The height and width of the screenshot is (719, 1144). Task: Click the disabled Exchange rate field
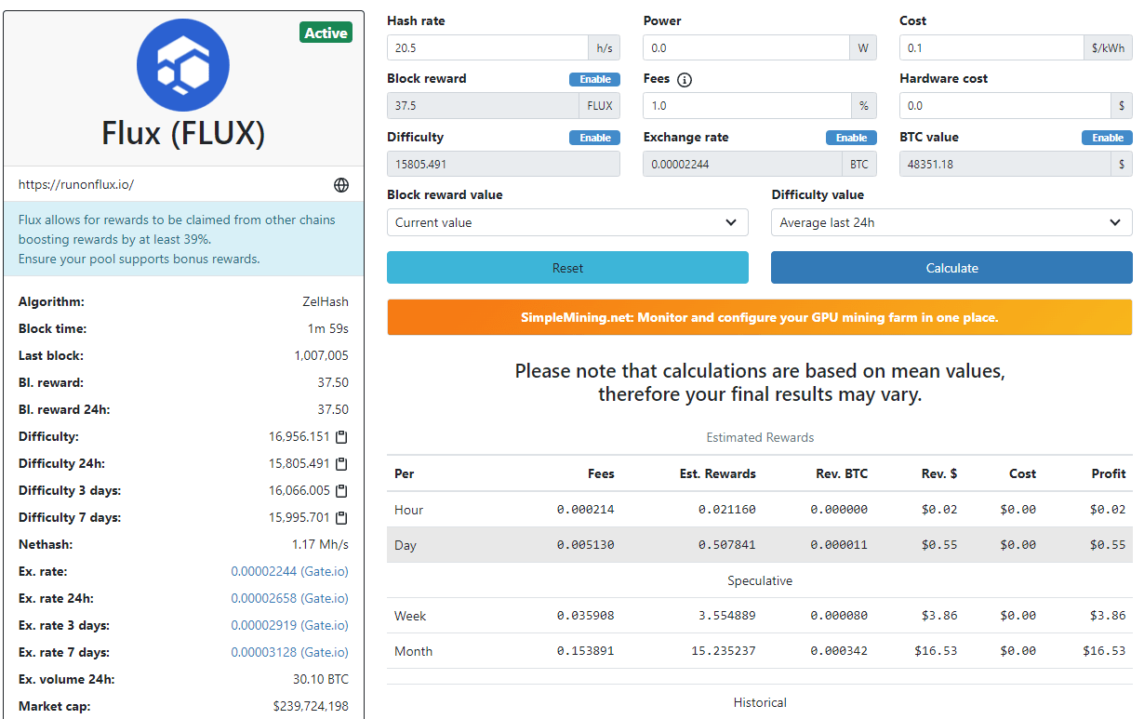[743, 164]
